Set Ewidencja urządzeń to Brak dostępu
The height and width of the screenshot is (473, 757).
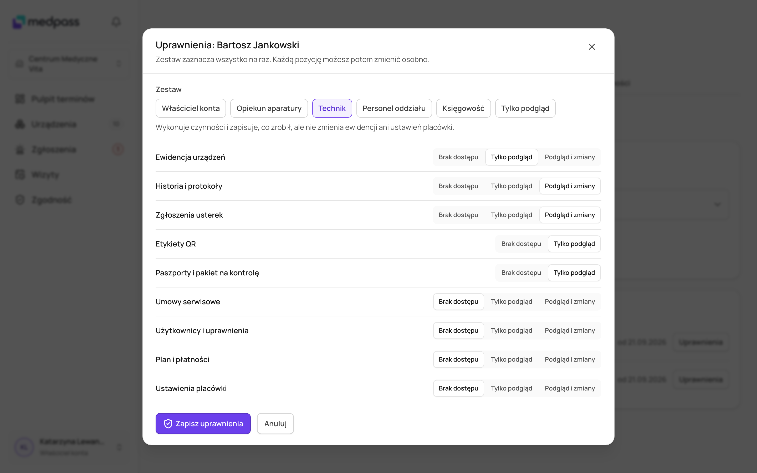click(x=458, y=157)
